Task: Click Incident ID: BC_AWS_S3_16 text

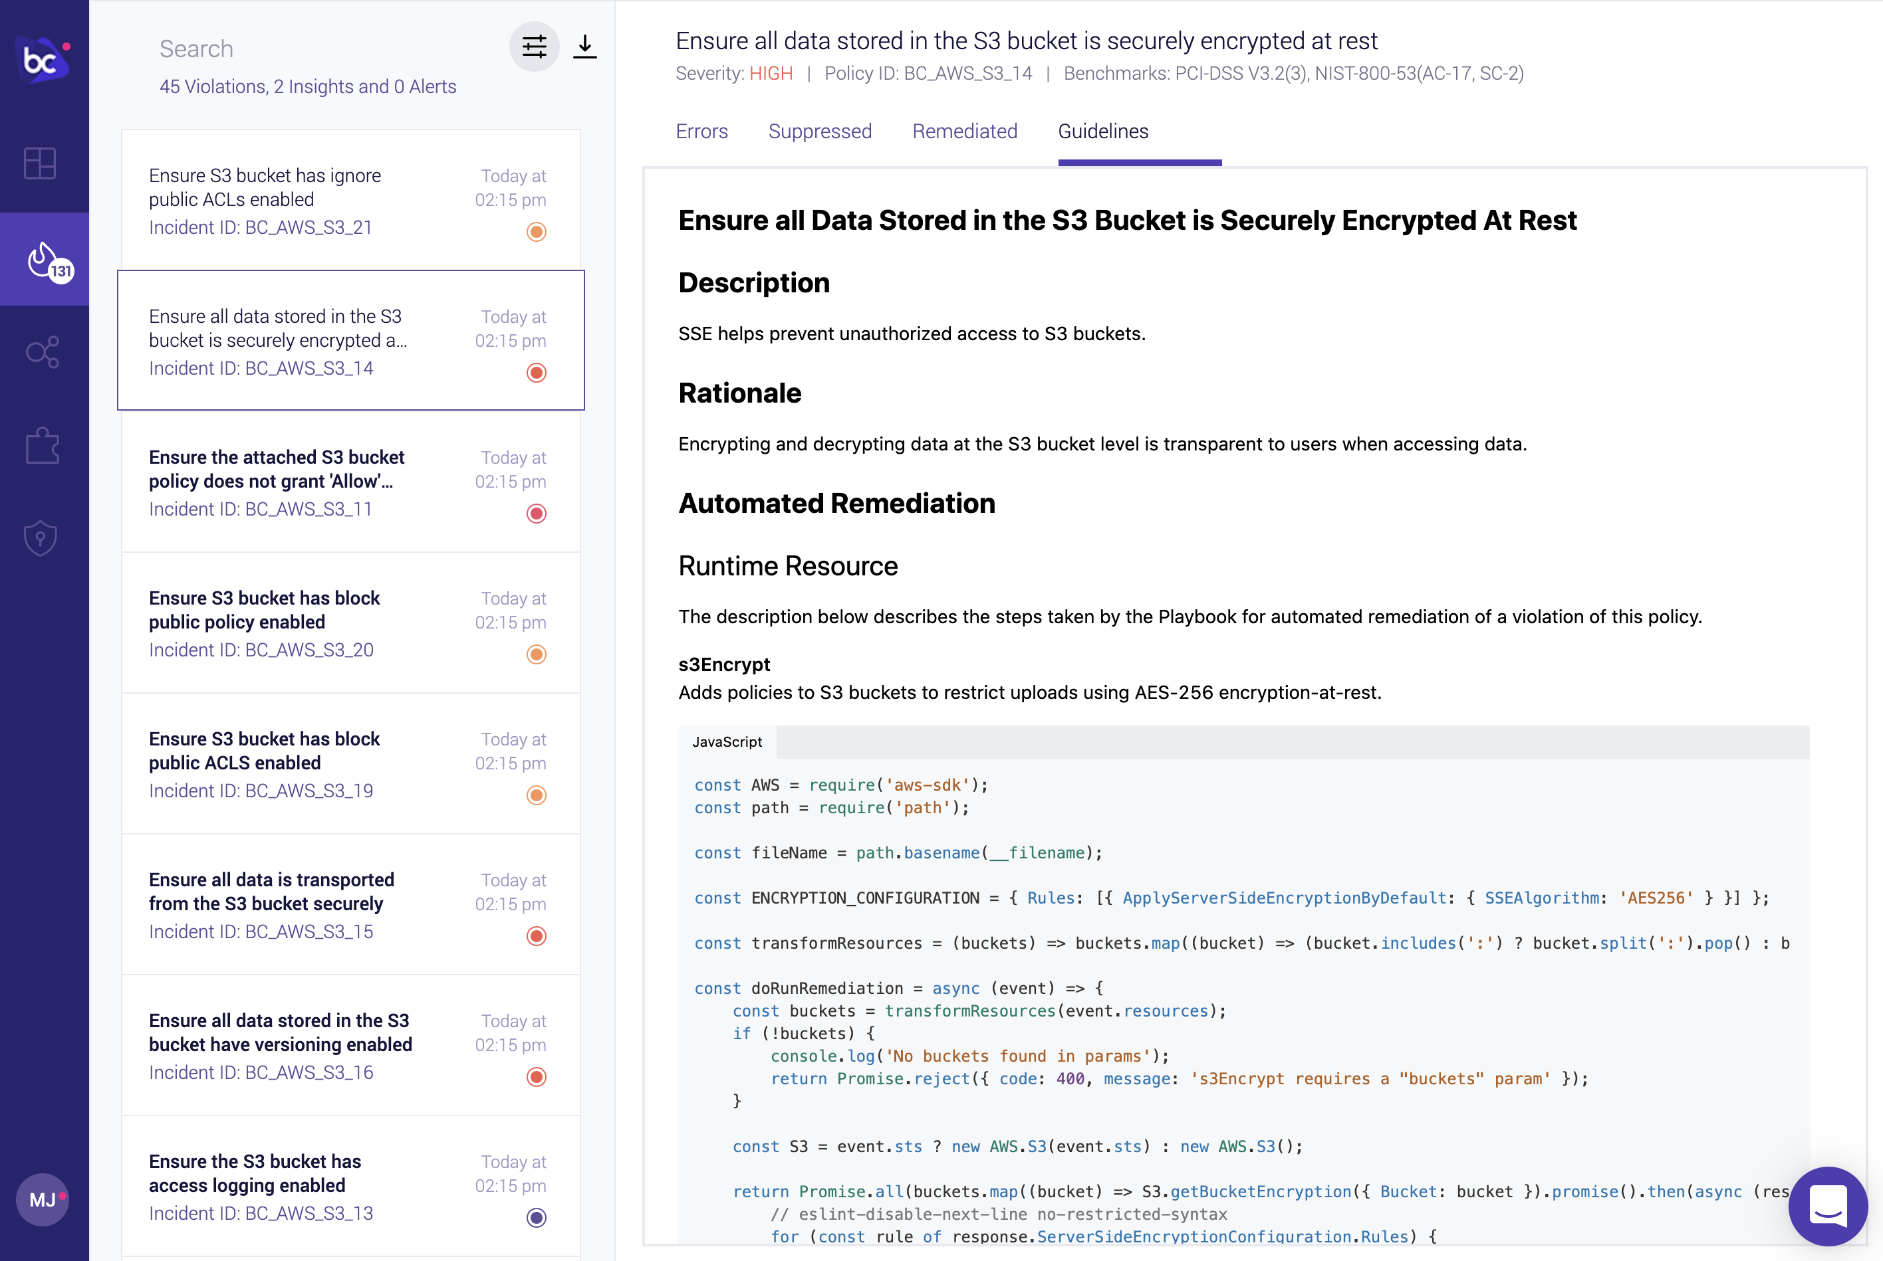Action: [261, 1072]
